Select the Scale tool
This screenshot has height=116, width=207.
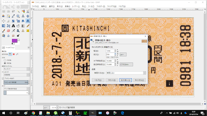pyautogui.click(x=18, y=21)
